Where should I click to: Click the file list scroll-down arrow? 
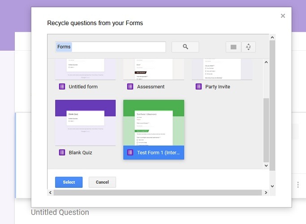(x=266, y=165)
